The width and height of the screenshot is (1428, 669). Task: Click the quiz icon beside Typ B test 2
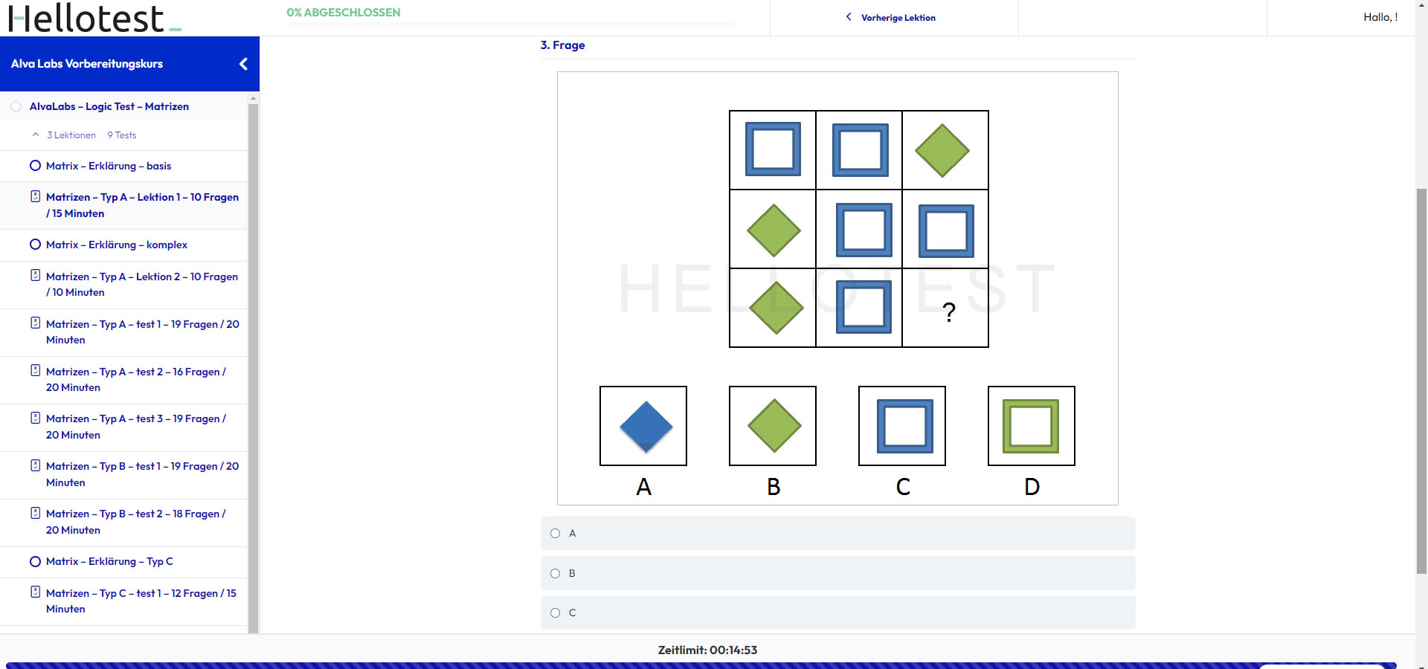coord(35,513)
